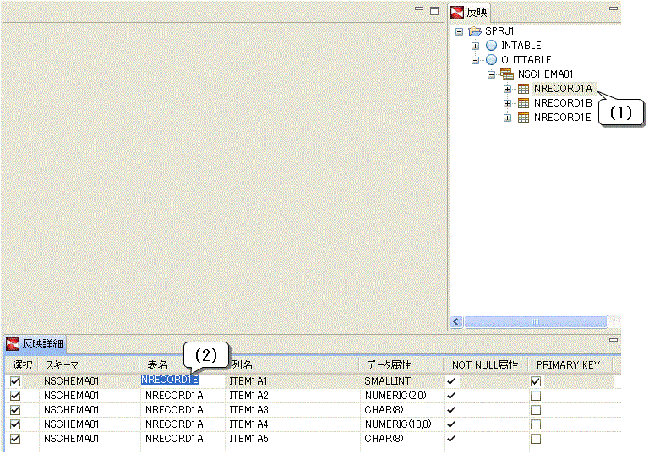Viewport: 649px width, 454px height.
Task: Enable PRIMARY KEY for ITEM1A3 row
Action: pos(535,410)
